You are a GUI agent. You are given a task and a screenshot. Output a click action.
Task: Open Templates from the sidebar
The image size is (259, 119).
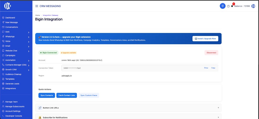point(10,79)
